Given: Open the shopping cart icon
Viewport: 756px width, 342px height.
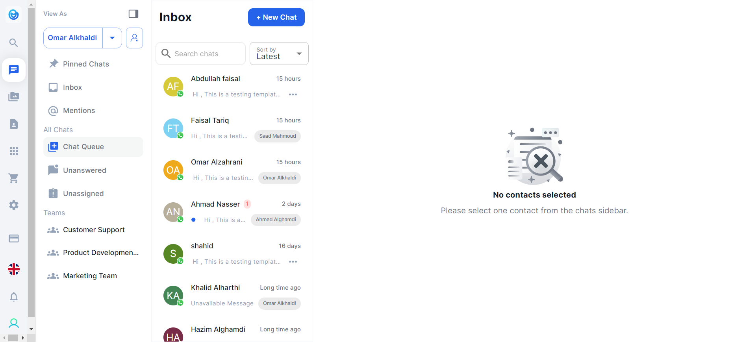Looking at the screenshot, I should click(14, 178).
